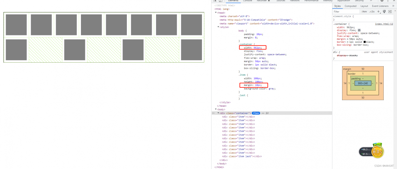Open the Performance tab
The image size is (397, 169).
[311, 1]
